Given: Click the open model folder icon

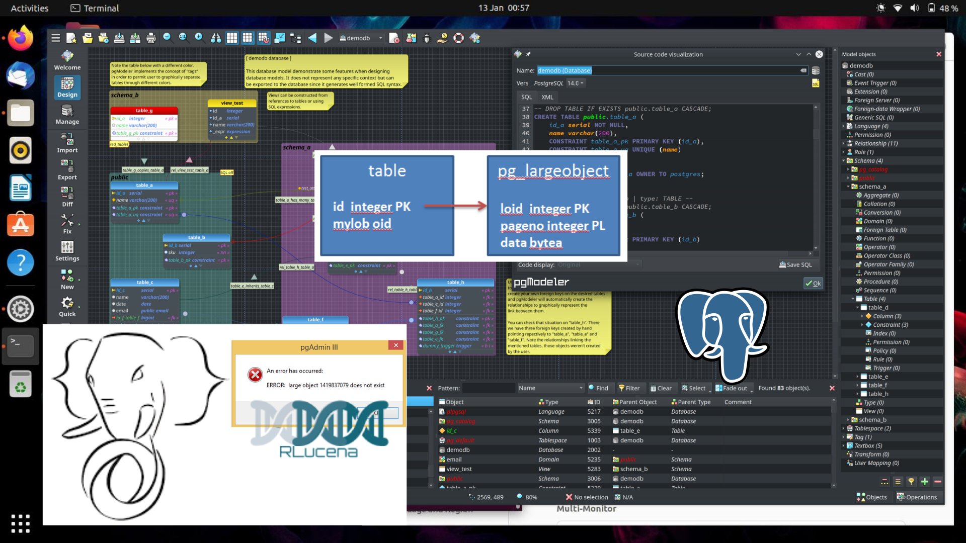Looking at the screenshot, I should click(88, 38).
